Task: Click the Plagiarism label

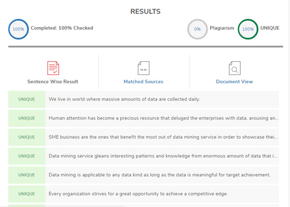Action: point(222,28)
